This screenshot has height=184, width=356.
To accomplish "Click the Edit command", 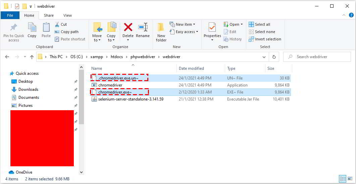I will click(230, 32).
